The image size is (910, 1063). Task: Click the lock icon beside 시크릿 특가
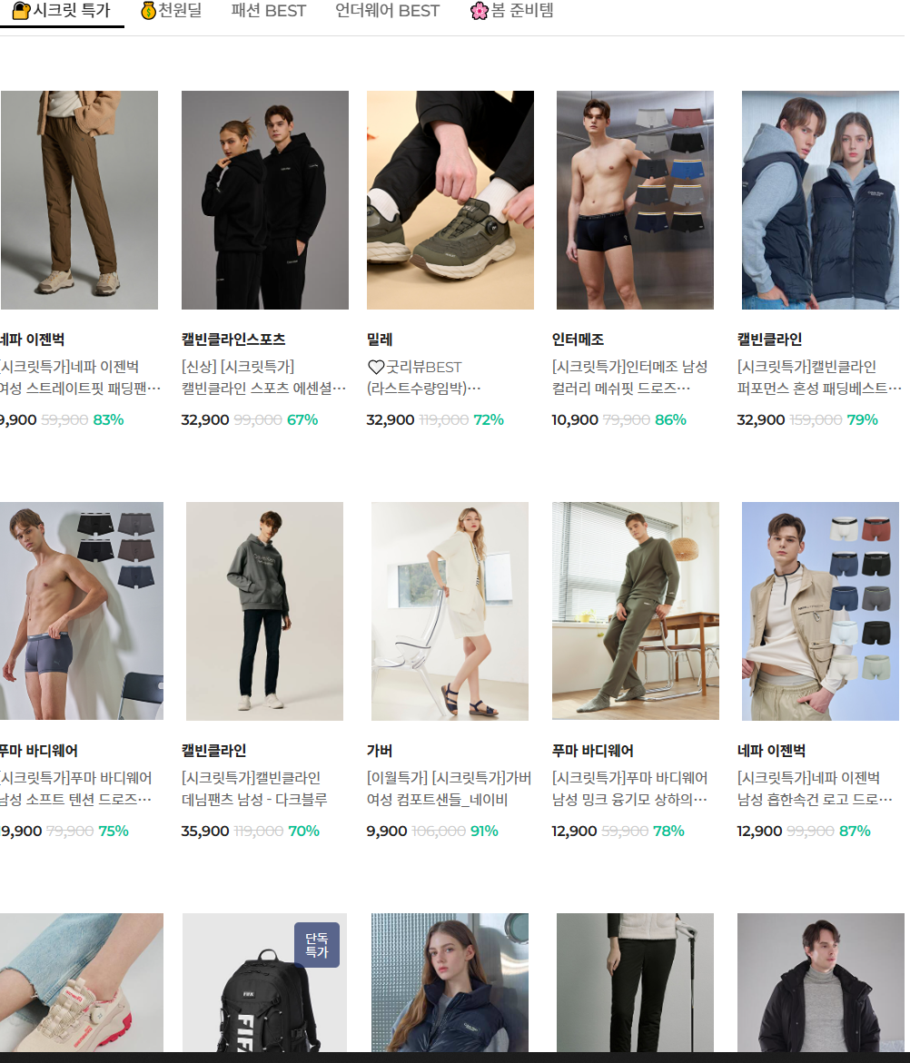click(x=21, y=11)
